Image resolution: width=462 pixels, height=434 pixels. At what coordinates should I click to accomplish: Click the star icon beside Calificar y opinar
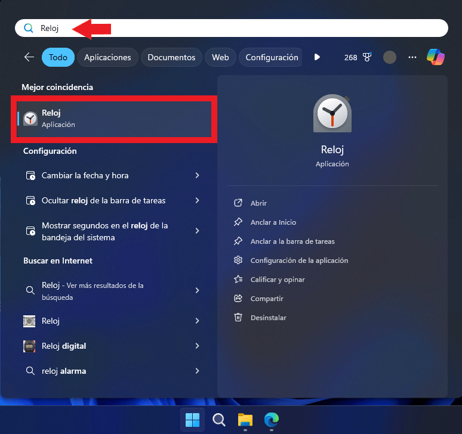pyautogui.click(x=238, y=279)
